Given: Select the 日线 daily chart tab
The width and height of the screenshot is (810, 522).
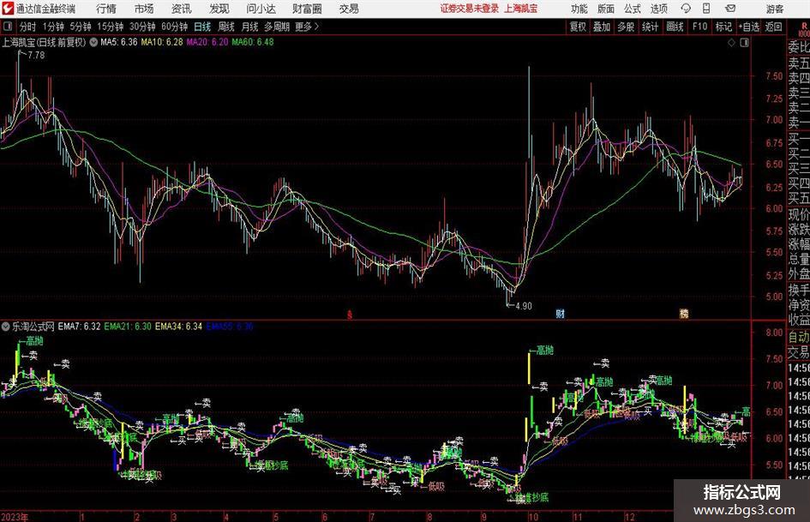Looking at the screenshot, I should point(202,27).
